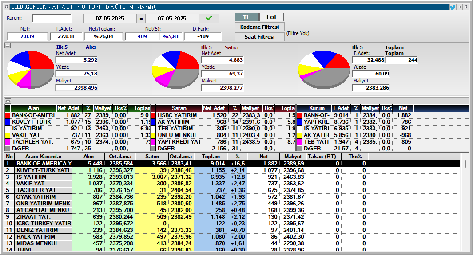The image size is (473, 255).
Task: Click buyers Maliyet value 2398,496
Action: pos(77,88)
